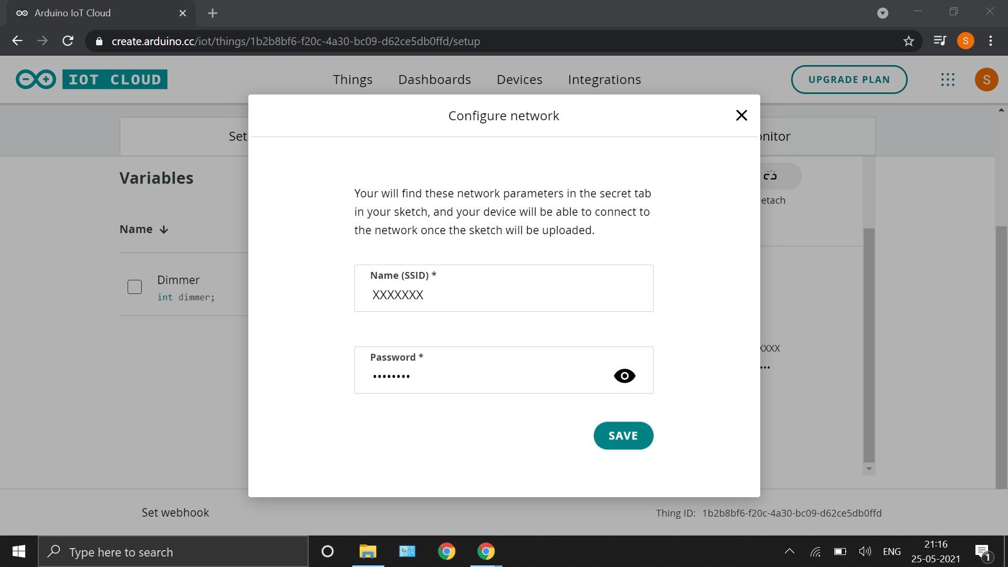Bookmark this page with star icon
The image size is (1008, 567).
pos(909,41)
